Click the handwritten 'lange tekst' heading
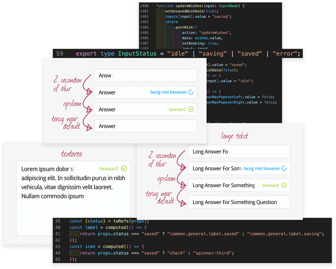The height and width of the screenshot is (269, 336). [x=235, y=136]
